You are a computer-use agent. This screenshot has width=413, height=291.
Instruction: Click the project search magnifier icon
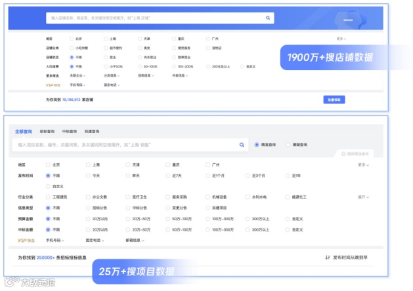tap(242, 145)
